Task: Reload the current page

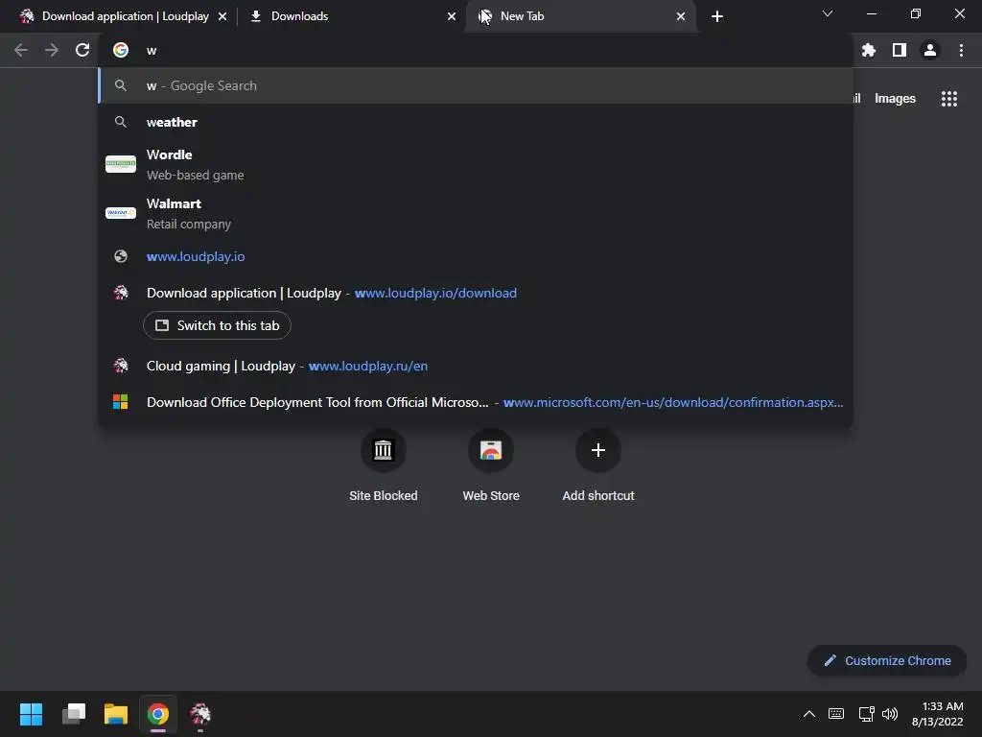Action: (82, 50)
